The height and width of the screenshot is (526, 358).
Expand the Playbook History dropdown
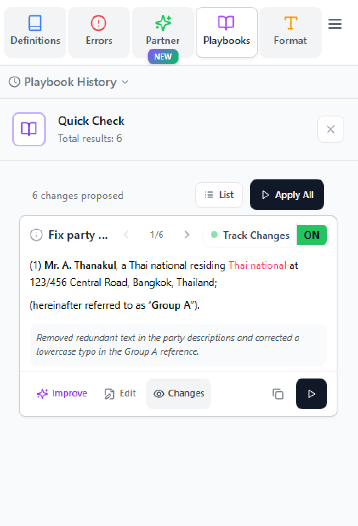[x=125, y=82]
